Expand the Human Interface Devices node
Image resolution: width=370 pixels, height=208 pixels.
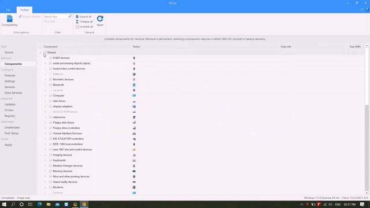tap(45, 133)
